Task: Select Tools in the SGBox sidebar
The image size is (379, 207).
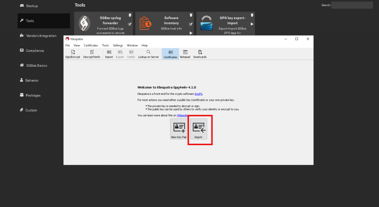Action: pyautogui.click(x=44, y=21)
